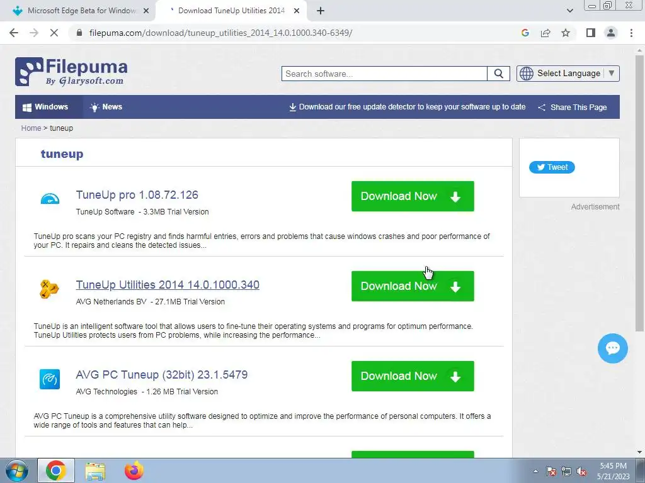
Task: Open the blue chat bubble widget
Action: [x=612, y=348]
